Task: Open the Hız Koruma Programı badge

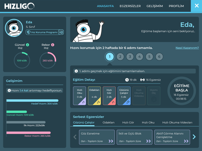Action: [x=45, y=32]
